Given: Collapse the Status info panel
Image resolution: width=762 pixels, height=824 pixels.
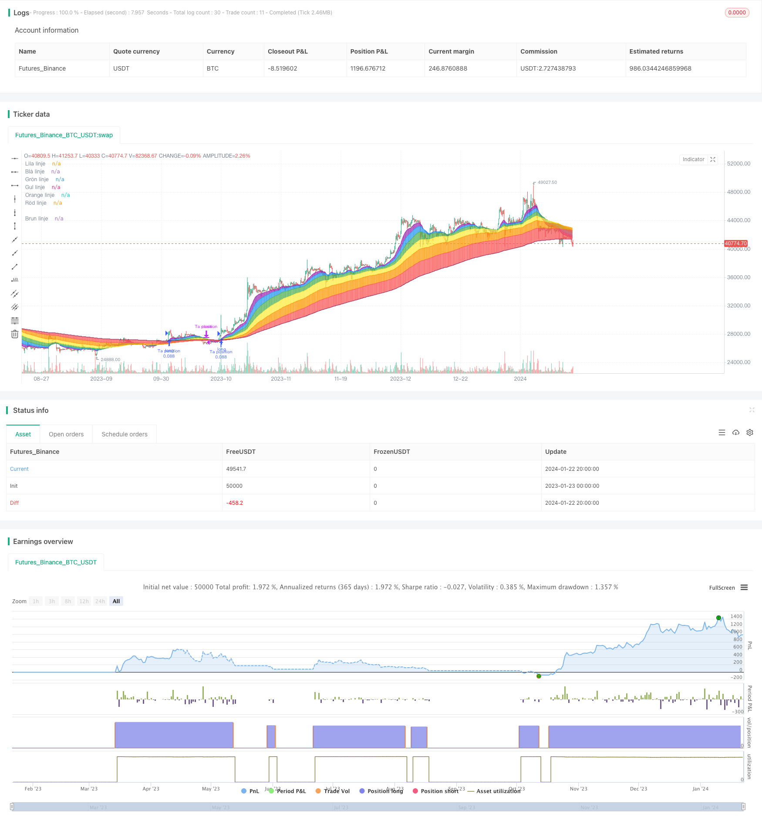Looking at the screenshot, I should (x=752, y=410).
